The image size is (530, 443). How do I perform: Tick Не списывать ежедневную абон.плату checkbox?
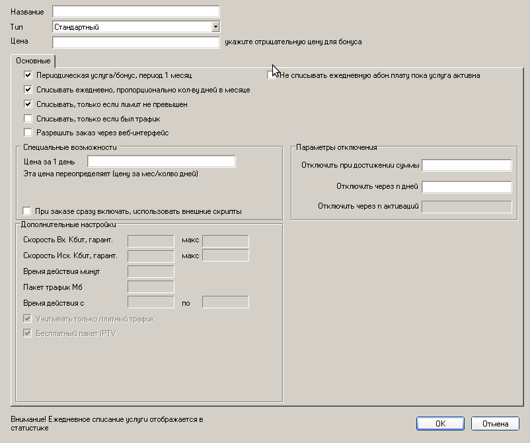click(271, 75)
